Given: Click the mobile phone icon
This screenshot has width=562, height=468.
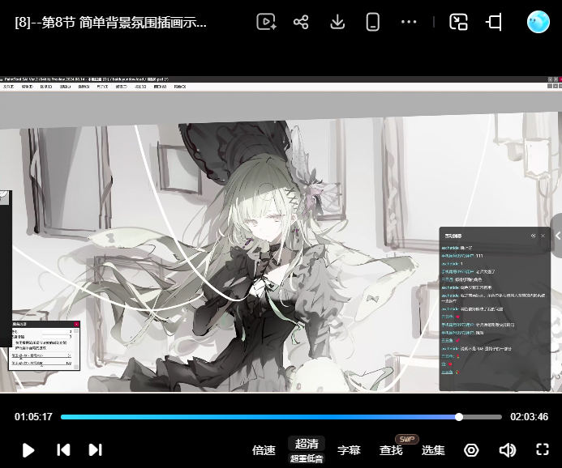Looking at the screenshot, I should pyautogui.click(x=373, y=22).
